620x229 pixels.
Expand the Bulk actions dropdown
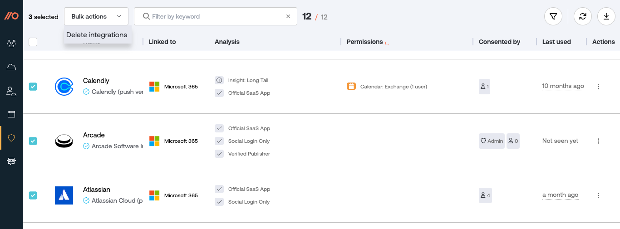[96, 16]
